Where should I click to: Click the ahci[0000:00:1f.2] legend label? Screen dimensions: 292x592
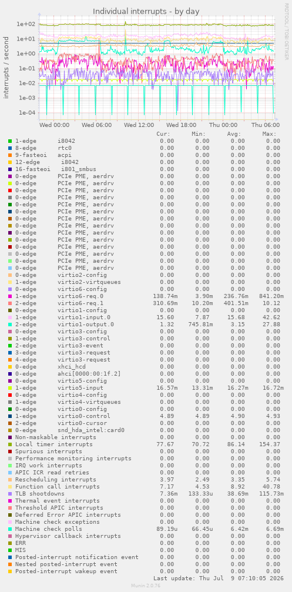89,374
